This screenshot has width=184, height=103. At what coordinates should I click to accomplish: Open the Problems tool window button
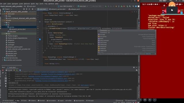tap(32, 100)
